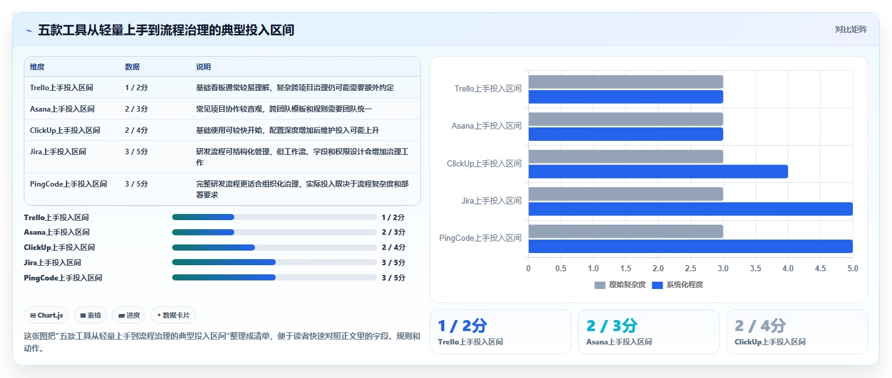Viewport: 892px width, 378px height.
Task: Click the gray 原始复杂度 legend swatch
Action: click(600, 285)
